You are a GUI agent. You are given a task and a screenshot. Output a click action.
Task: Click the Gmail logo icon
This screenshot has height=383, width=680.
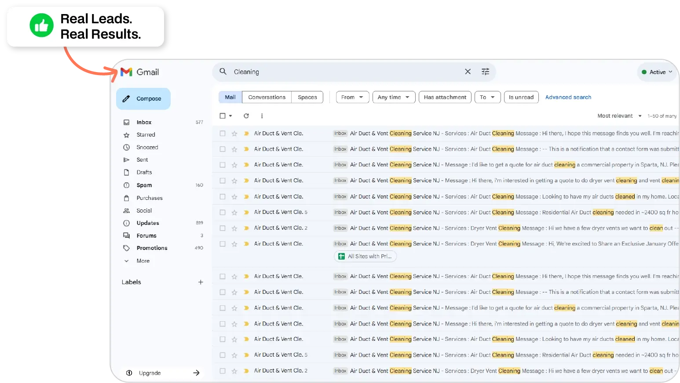pos(126,72)
